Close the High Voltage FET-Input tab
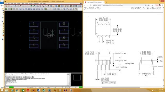Screen dimensions: 165x92 tap(103, 2)
